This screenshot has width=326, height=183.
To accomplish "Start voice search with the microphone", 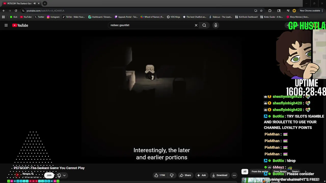I will pyautogui.click(x=216, y=25).
